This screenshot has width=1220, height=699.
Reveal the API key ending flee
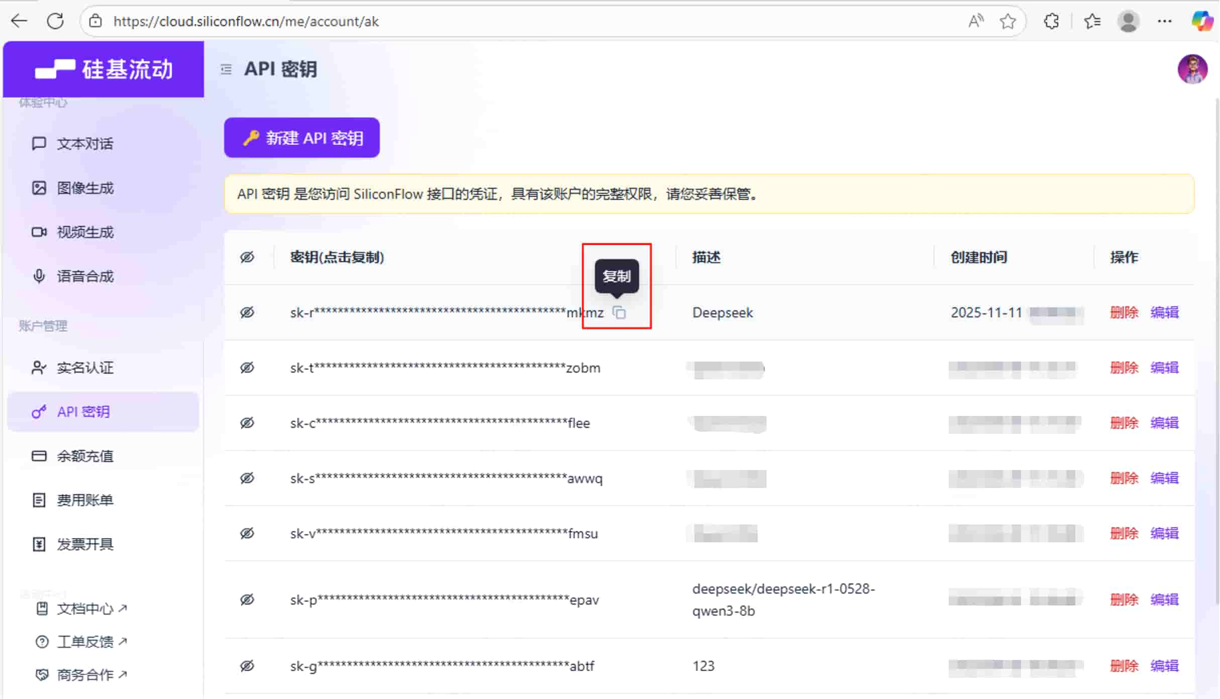click(247, 423)
